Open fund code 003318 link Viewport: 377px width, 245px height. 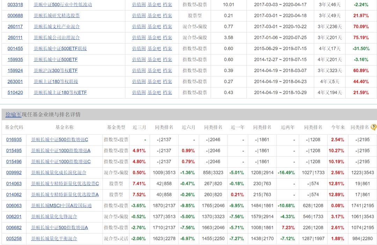[15, 5]
